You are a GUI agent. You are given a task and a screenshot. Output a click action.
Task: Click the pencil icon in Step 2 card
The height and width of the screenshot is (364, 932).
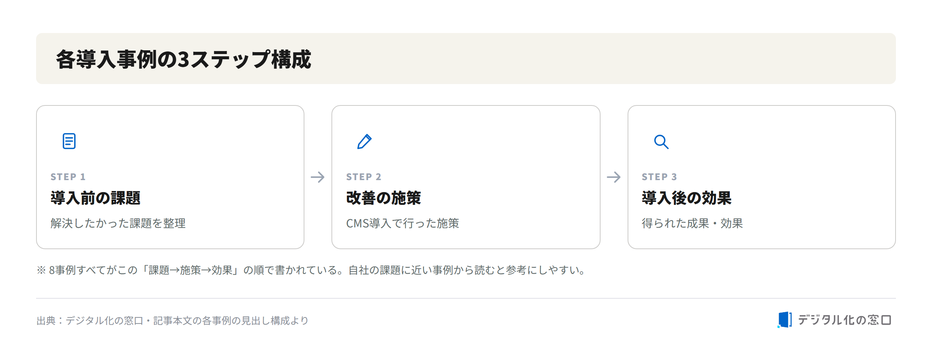pyautogui.click(x=365, y=141)
